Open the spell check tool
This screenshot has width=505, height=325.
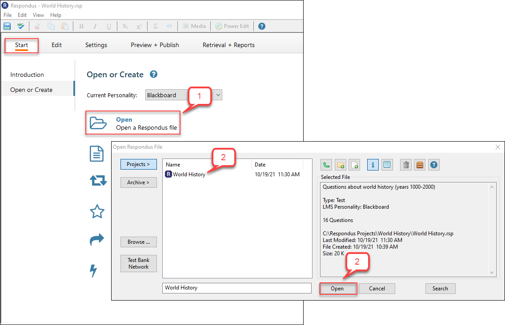20,26
